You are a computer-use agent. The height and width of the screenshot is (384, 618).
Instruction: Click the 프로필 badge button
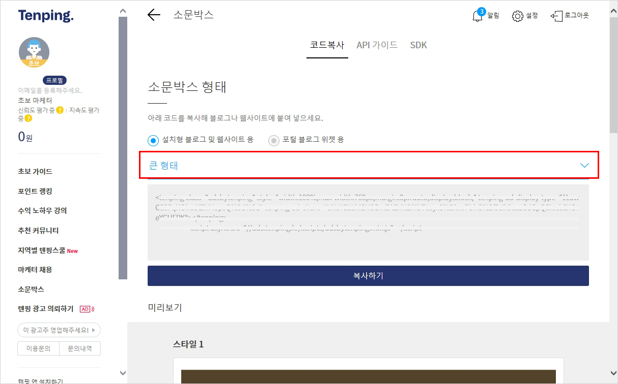(55, 81)
